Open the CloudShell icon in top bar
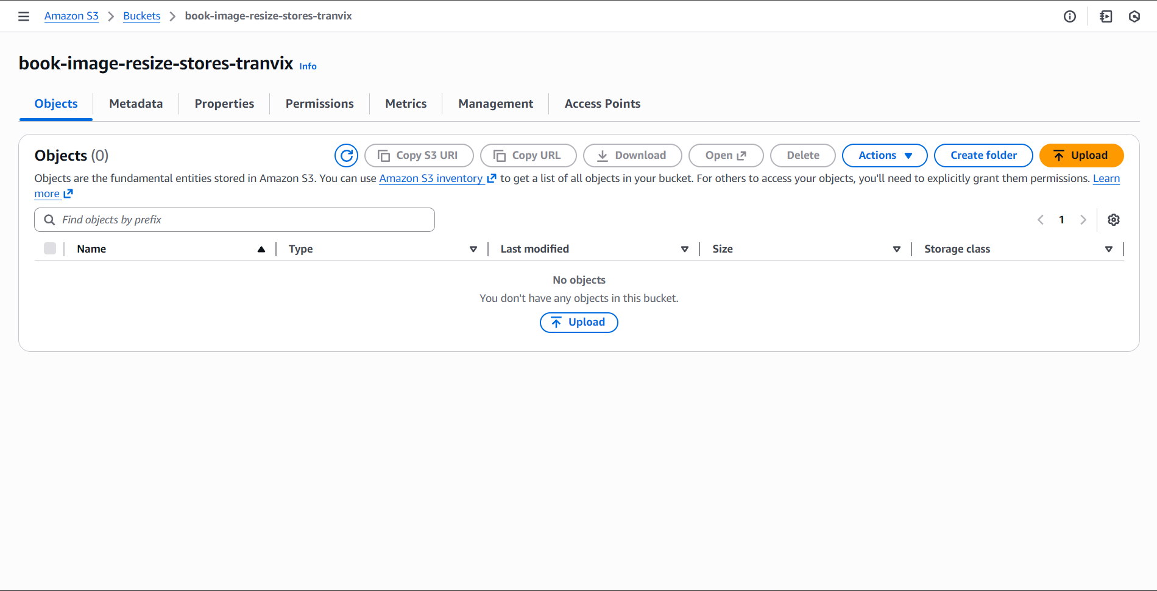The width and height of the screenshot is (1157, 591). 1106,16
